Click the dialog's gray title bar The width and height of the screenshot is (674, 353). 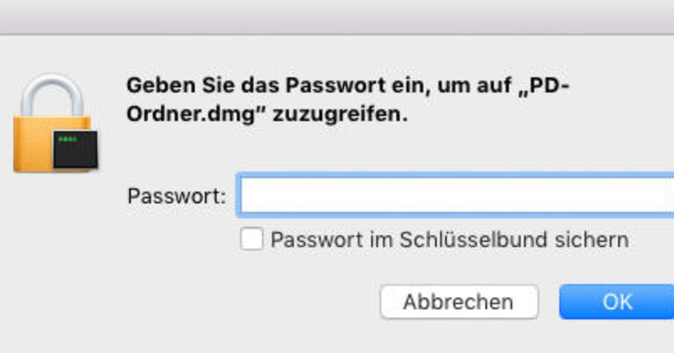tap(337, 17)
